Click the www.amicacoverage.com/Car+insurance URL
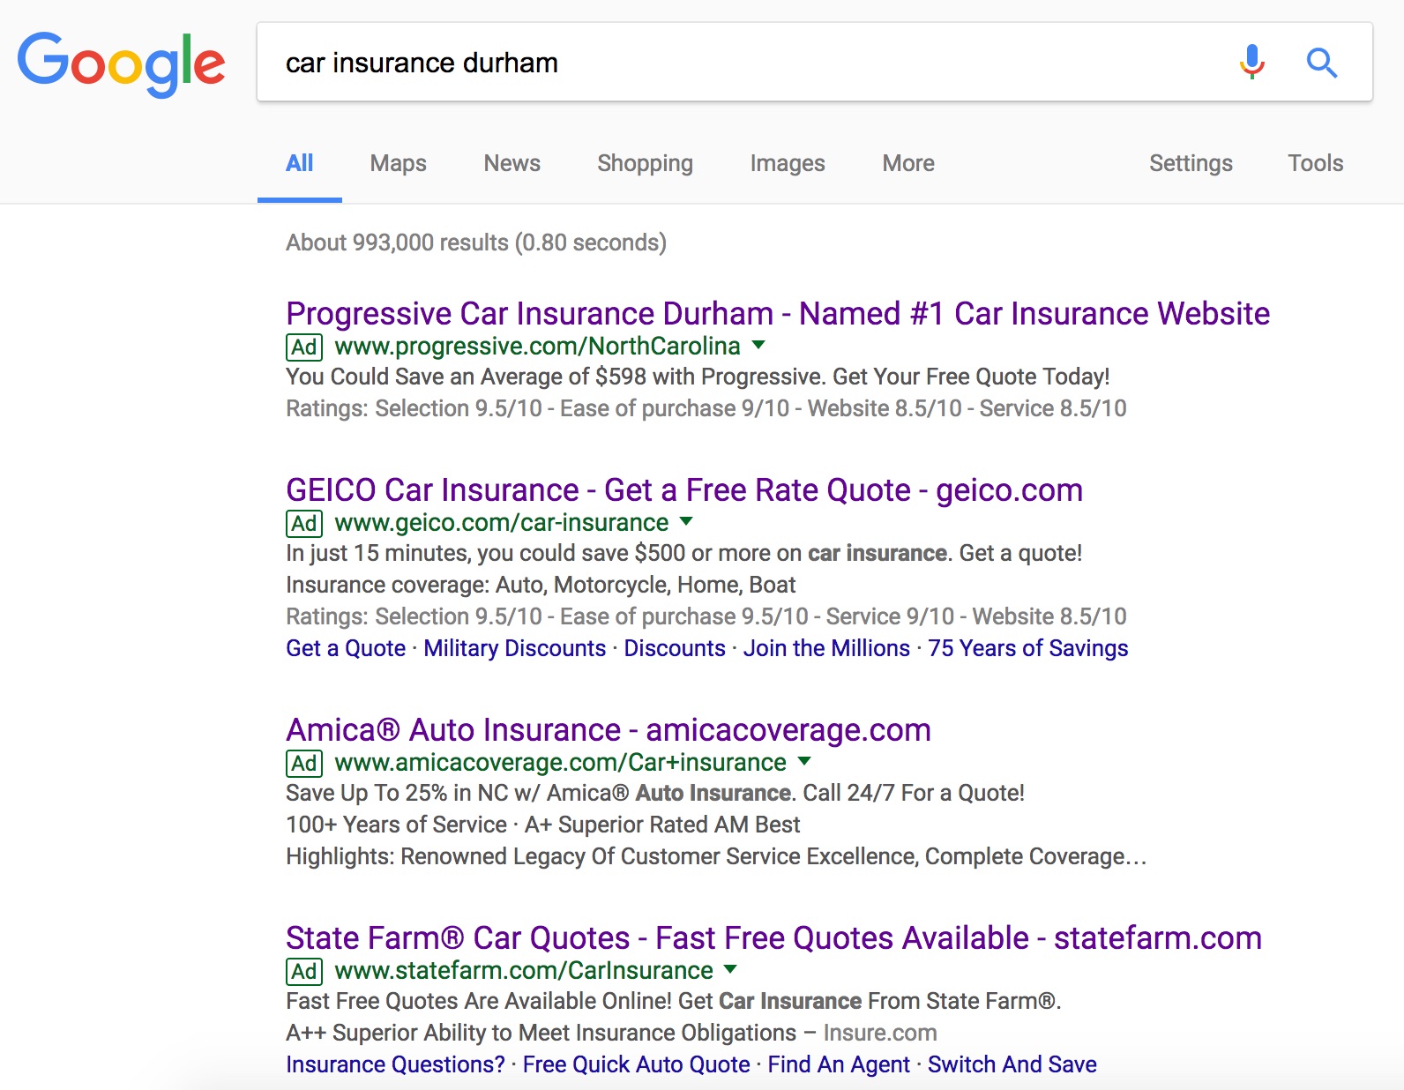The image size is (1404, 1090). pos(561,763)
